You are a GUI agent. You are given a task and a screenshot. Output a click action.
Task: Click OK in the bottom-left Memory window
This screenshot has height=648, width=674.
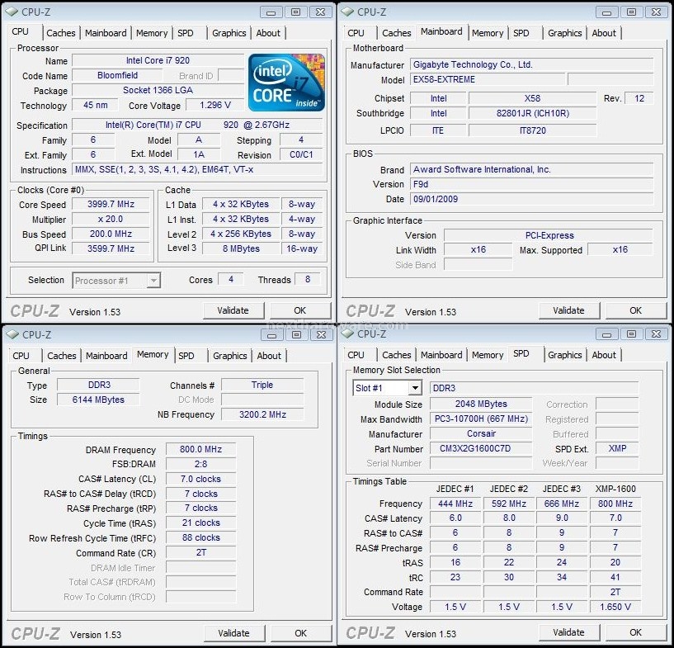(x=301, y=633)
